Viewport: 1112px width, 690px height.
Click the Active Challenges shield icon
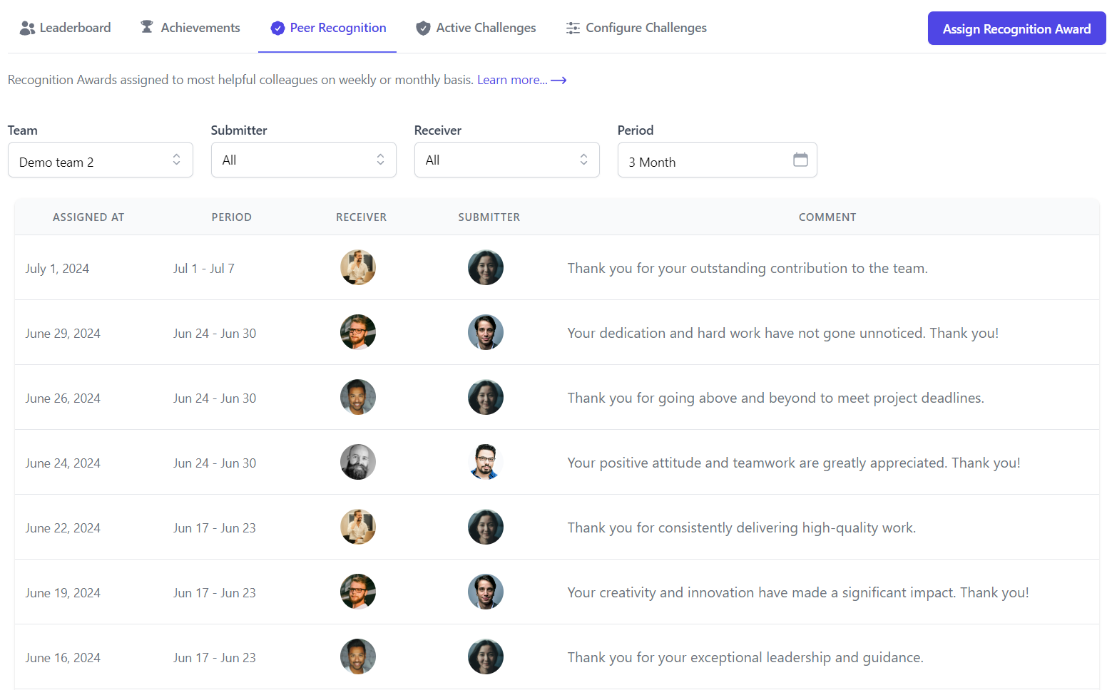coord(424,28)
